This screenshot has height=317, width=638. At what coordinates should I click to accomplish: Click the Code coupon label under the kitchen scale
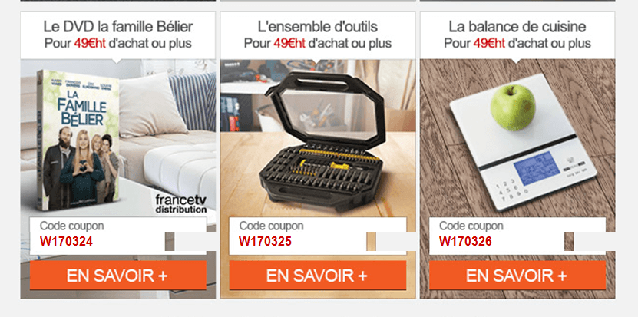471,226
